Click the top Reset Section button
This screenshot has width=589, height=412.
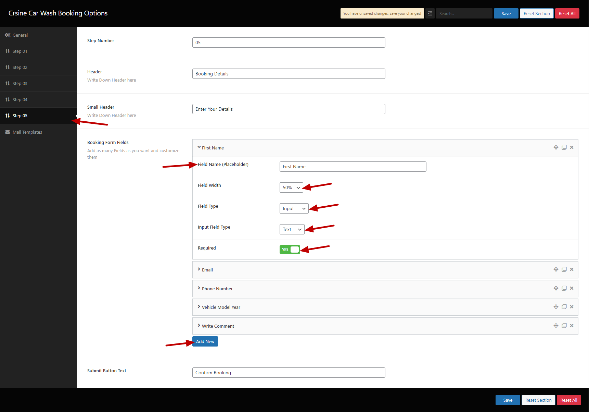(536, 13)
